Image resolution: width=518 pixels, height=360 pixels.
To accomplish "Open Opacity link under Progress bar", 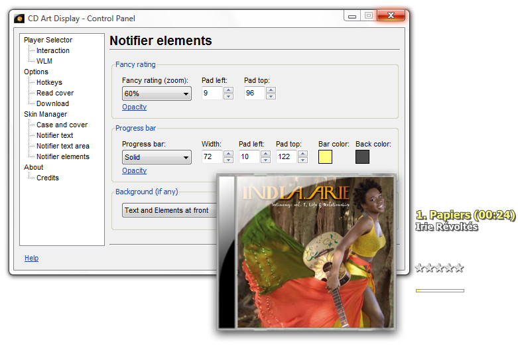I will click(x=134, y=171).
